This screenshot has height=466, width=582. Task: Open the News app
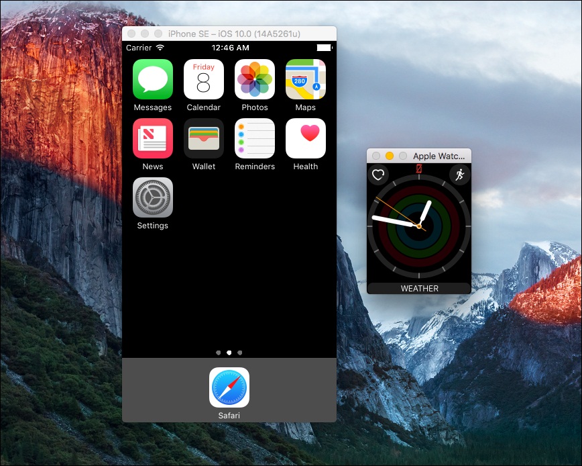tap(153, 138)
